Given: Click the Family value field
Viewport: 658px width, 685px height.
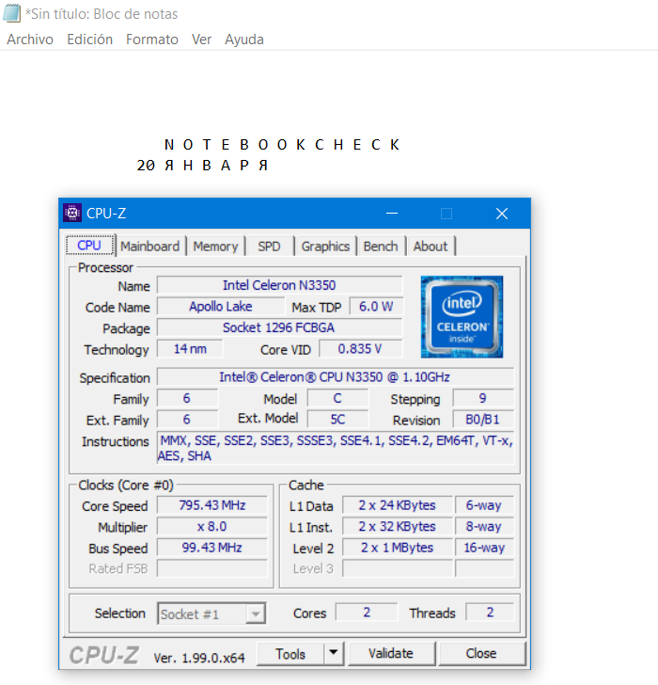Looking at the screenshot, I should pos(187,398).
